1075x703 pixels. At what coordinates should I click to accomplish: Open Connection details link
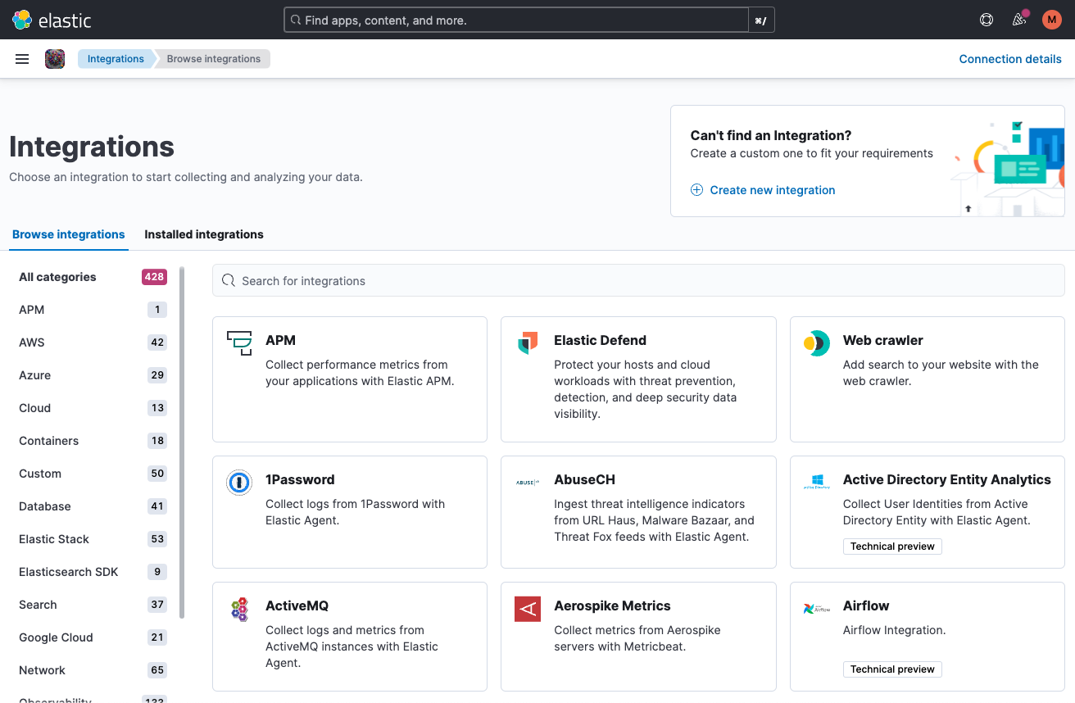pos(1010,59)
